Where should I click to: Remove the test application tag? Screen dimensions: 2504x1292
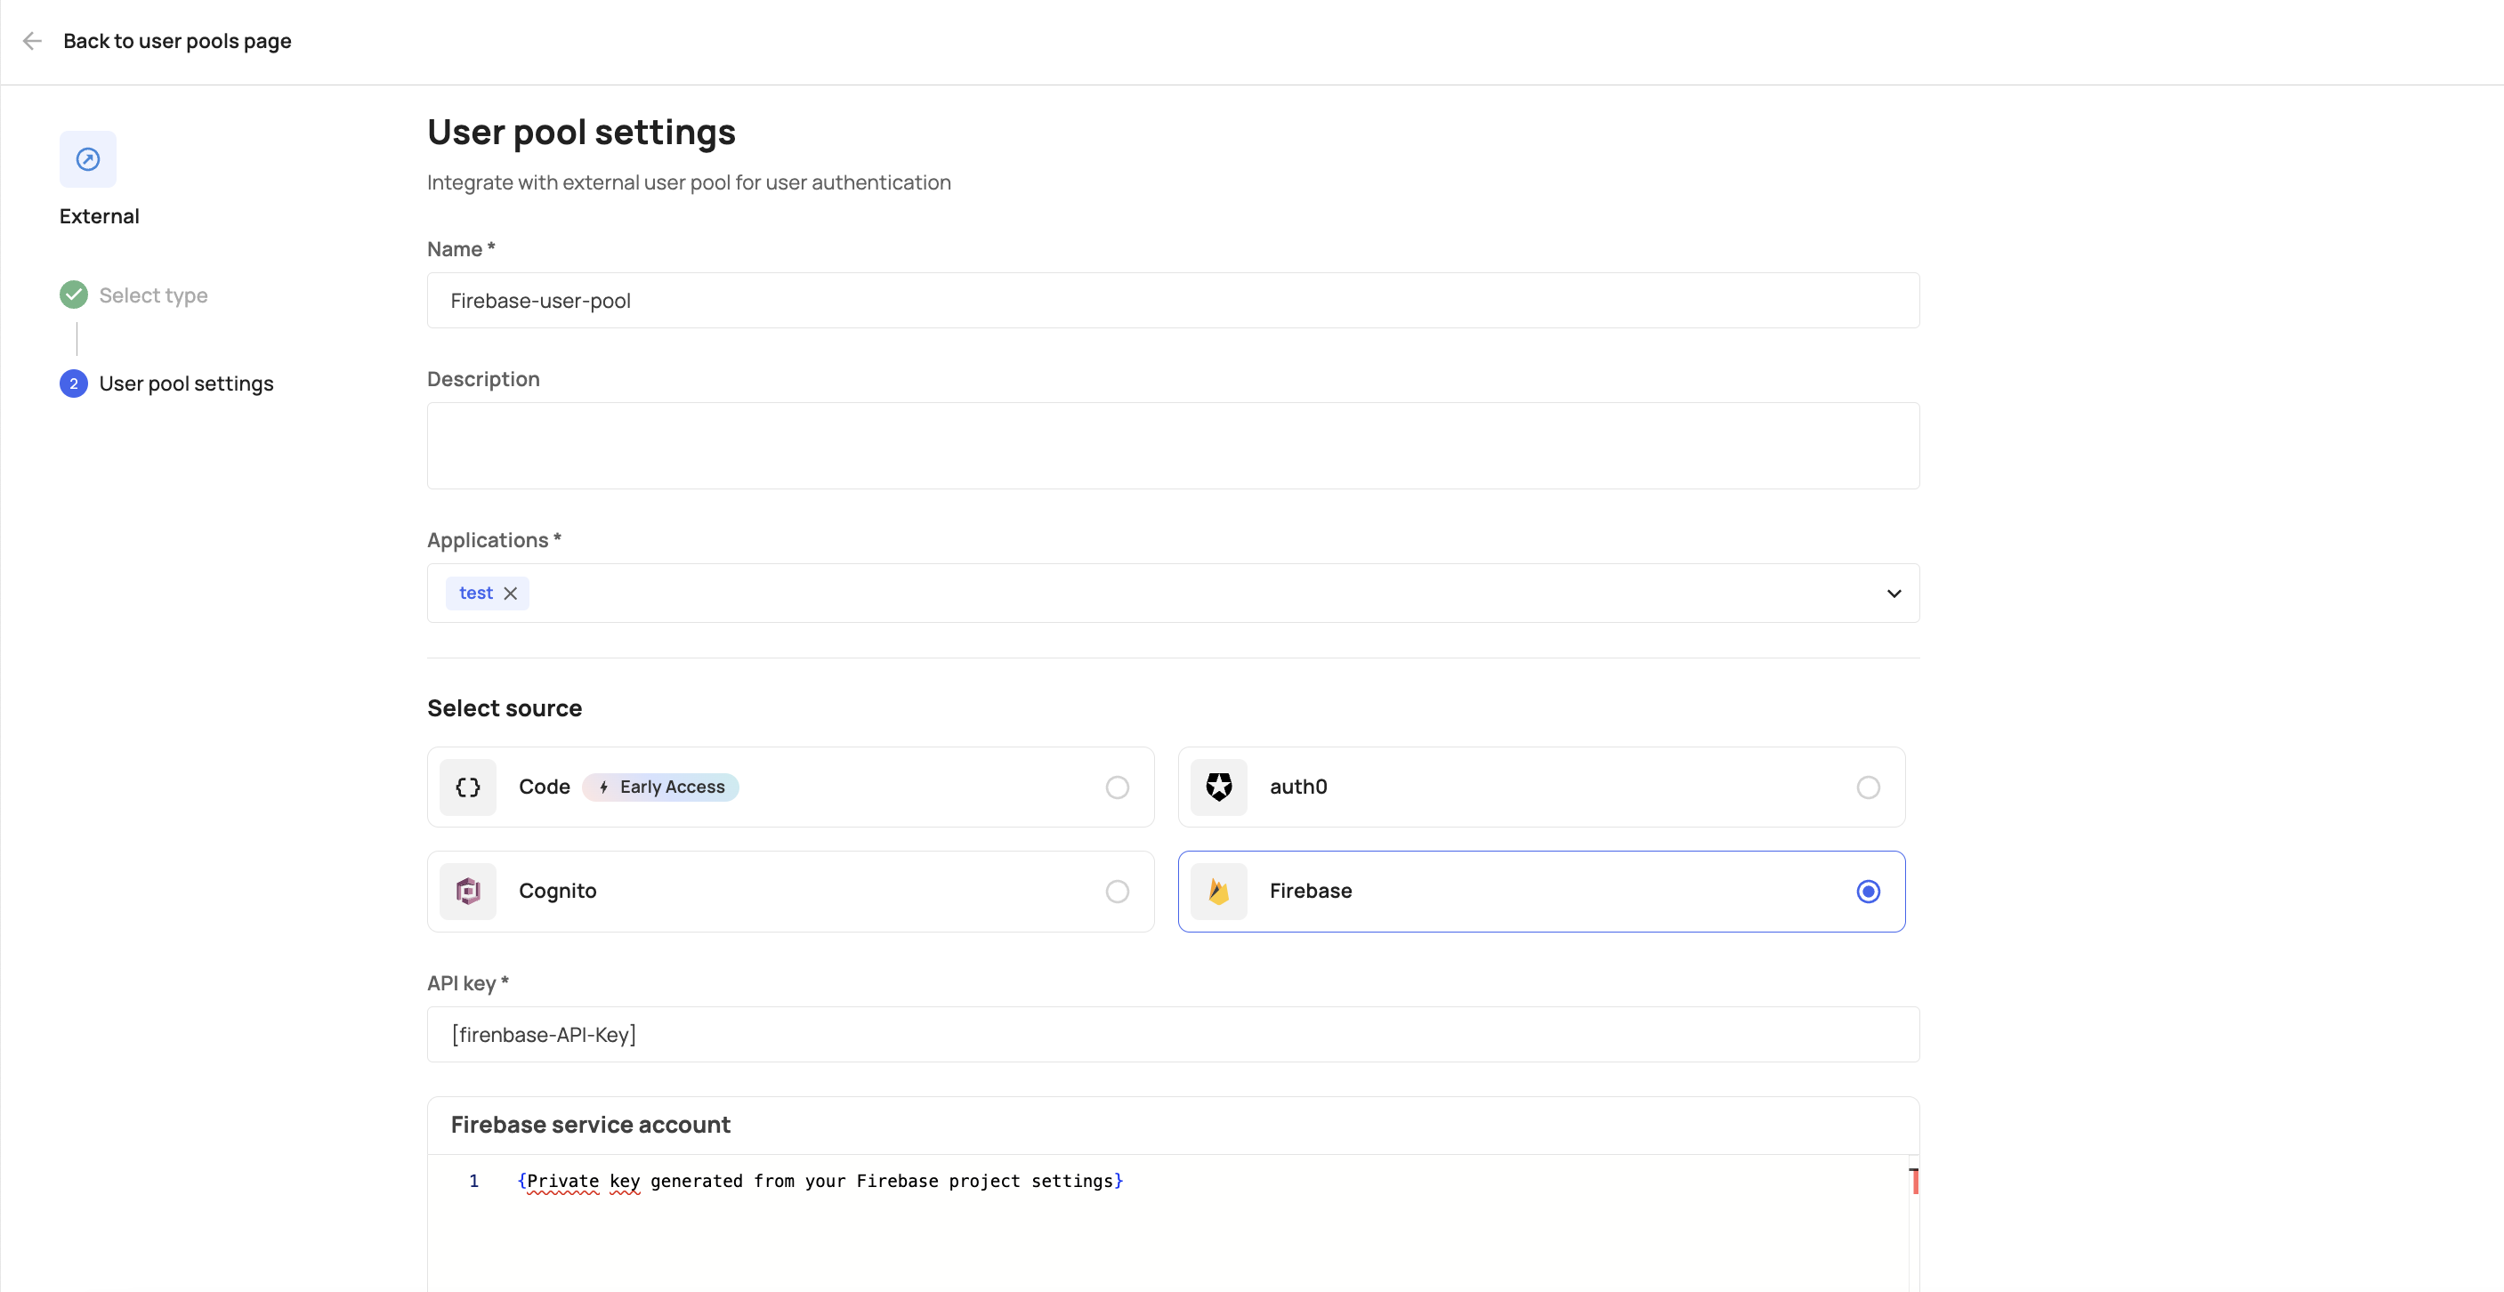[x=511, y=593]
